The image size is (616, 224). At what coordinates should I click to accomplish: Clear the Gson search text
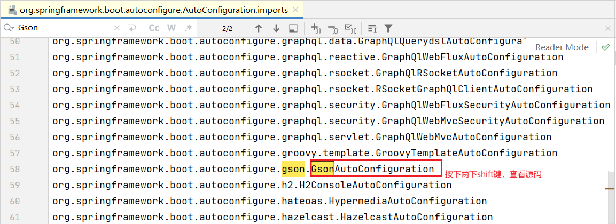click(117, 28)
